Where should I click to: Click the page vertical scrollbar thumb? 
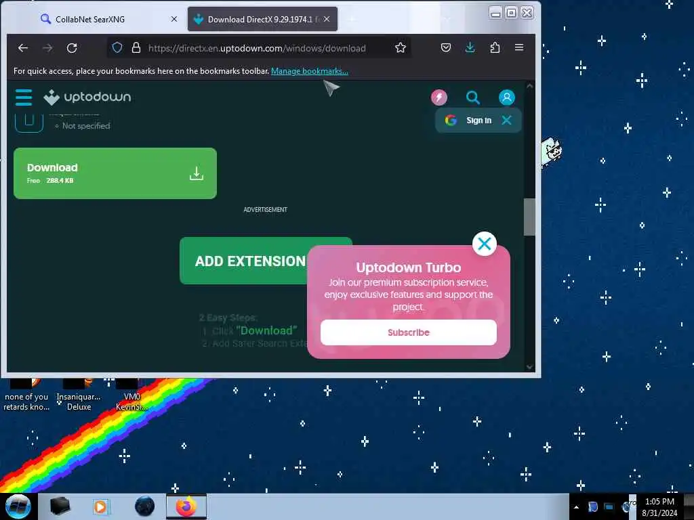pos(529,217)
